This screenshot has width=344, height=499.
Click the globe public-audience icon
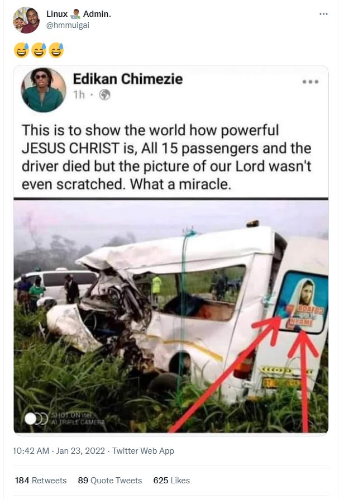(x=104, y=95)
